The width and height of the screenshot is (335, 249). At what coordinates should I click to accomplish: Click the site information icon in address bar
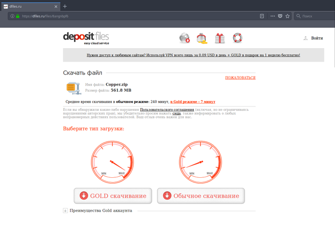12,16
